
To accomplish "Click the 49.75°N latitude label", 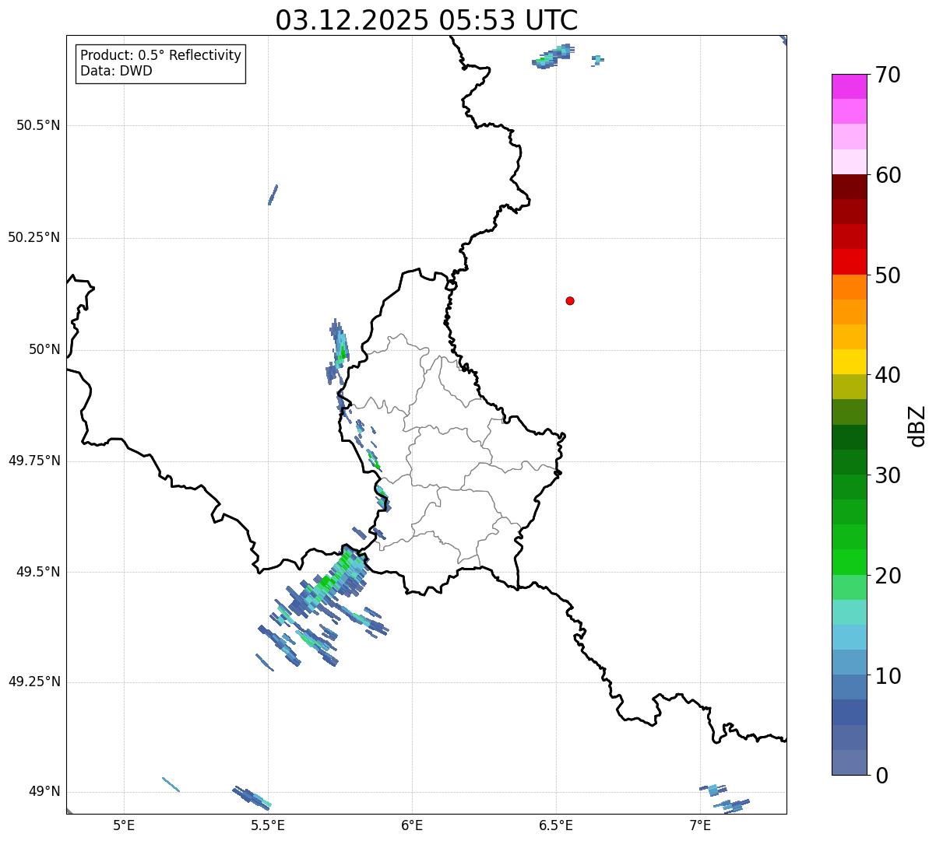I will [34, 461].
